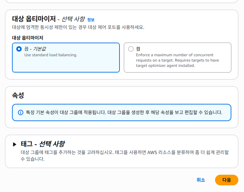Screen dimensions: 244x192
Task: Click the 다음 button
Action: (227, 180)
